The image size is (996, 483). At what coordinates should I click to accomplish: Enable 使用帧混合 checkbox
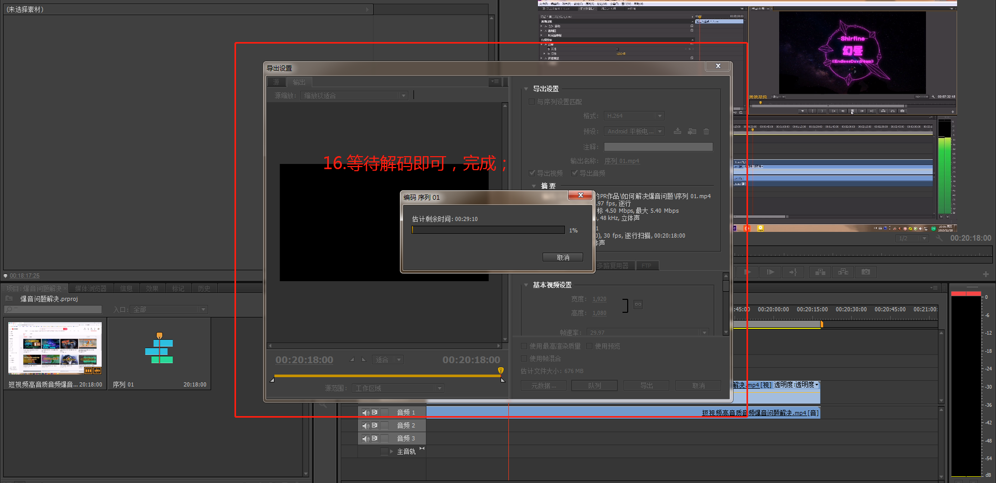[524, 358]
